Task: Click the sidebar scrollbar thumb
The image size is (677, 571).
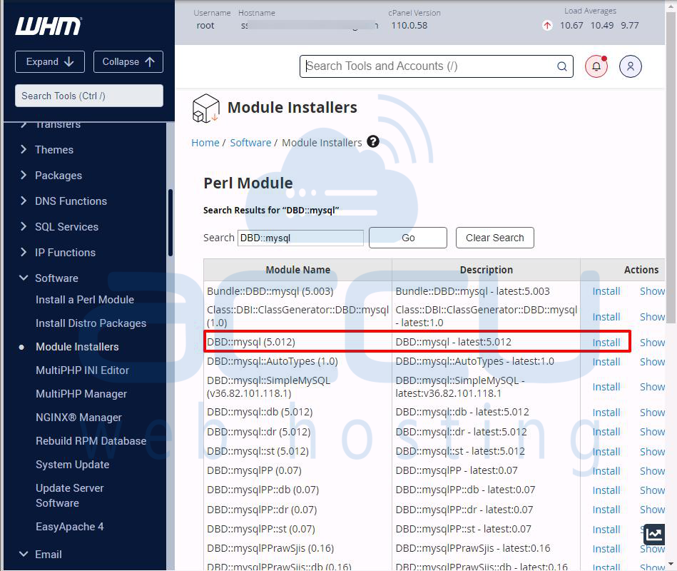Action: point(170,223)
